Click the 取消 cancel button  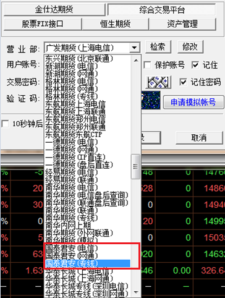click(x=199, y=138)
